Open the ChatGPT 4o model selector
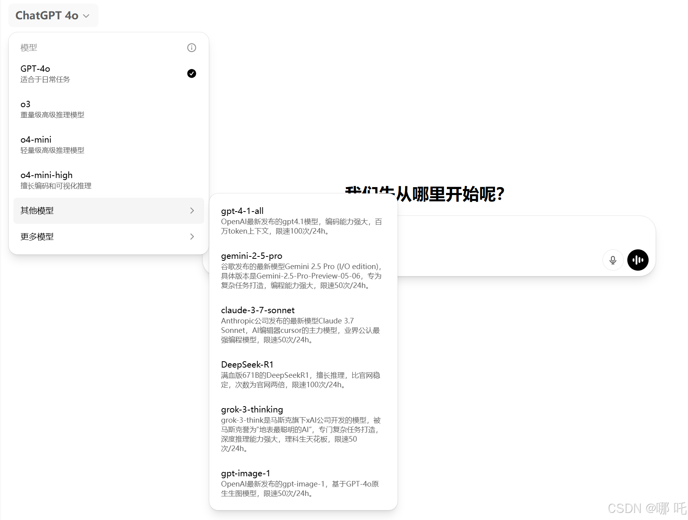The width and height of the screenshot is (688, 520). [53, 15]
